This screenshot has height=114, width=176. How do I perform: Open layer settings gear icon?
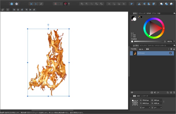171,49
